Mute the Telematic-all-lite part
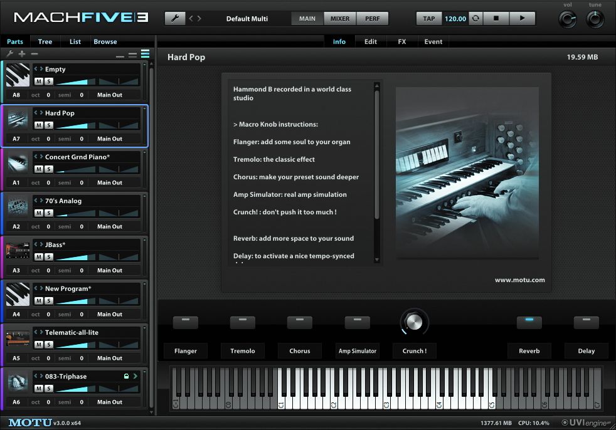 pos(38,345)
